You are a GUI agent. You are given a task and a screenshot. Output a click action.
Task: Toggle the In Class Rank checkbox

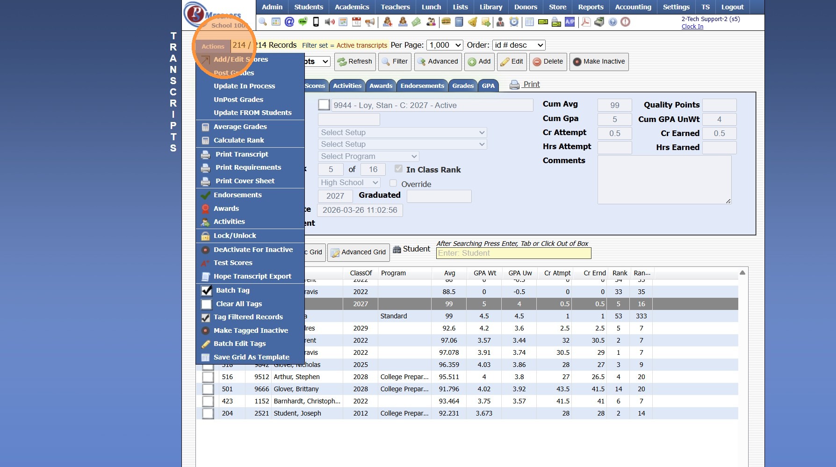[398, 169]
